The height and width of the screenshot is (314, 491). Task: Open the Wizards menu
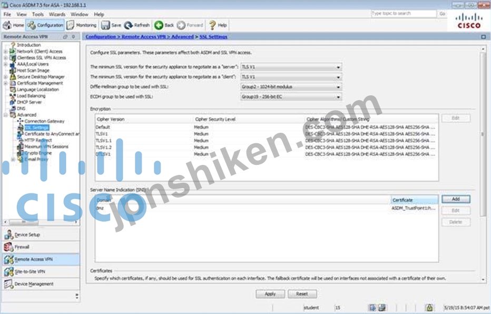pos(57,14)
